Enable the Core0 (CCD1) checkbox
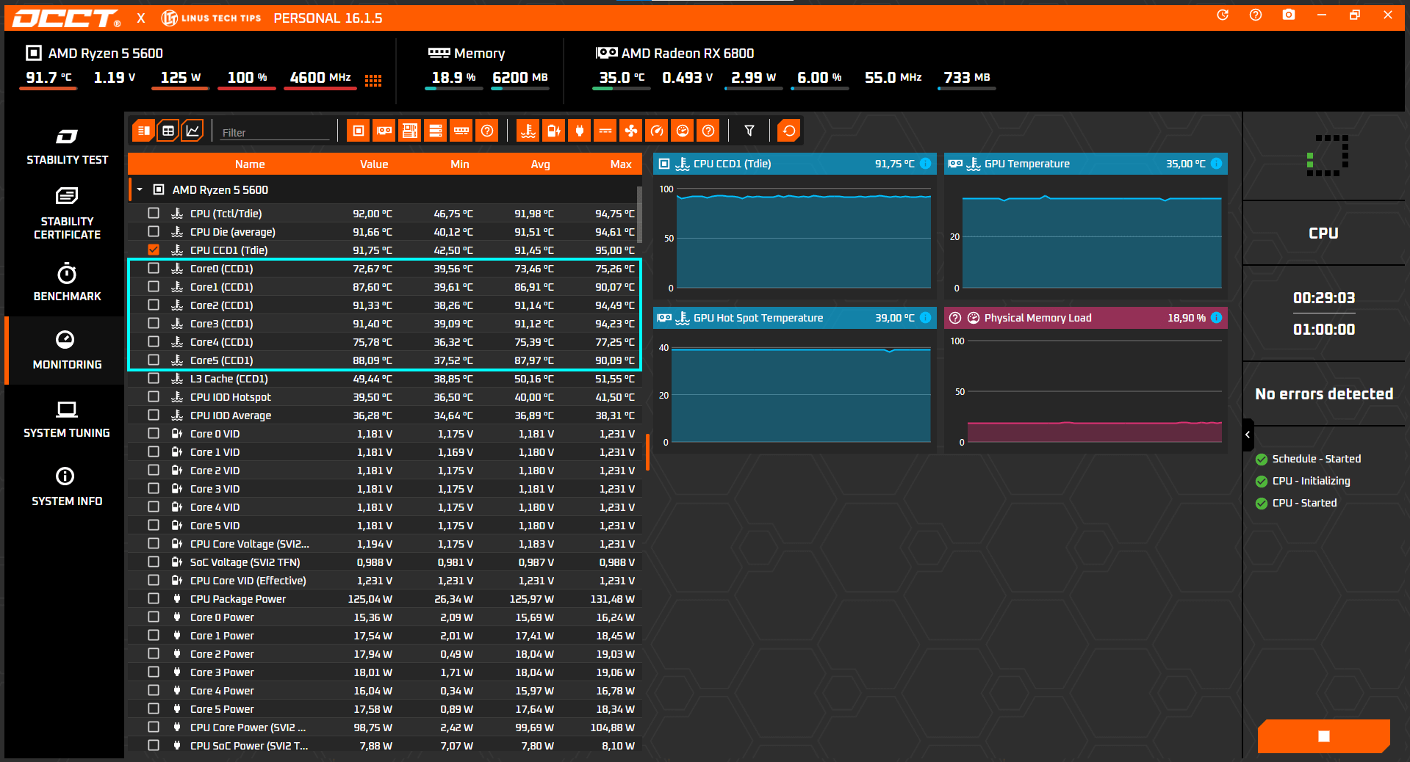This screenshot has height=762, width=1410. 154,269
